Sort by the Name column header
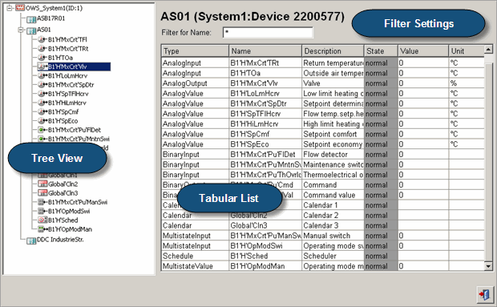The width and height of the screenshot is (497, 307). pyautogui.click(x=265, y=51)
